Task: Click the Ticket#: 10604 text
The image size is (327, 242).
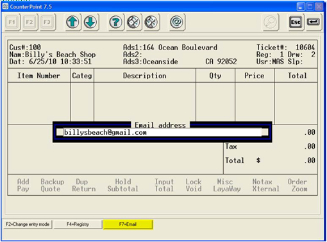Action: (x=285, y=48)
